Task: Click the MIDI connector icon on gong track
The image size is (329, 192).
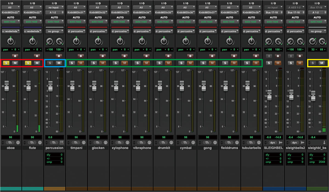Action: point(215,142)
